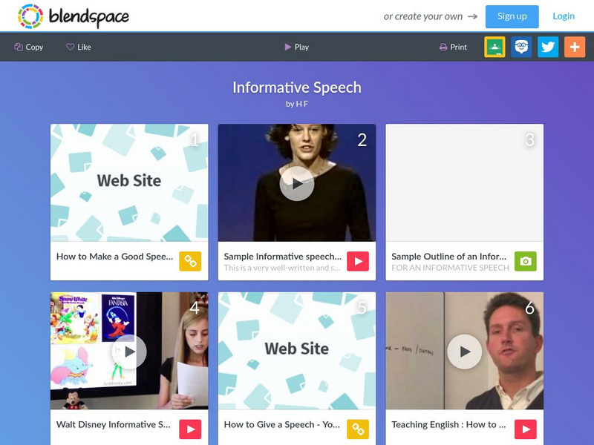Open the Login link

564,16
